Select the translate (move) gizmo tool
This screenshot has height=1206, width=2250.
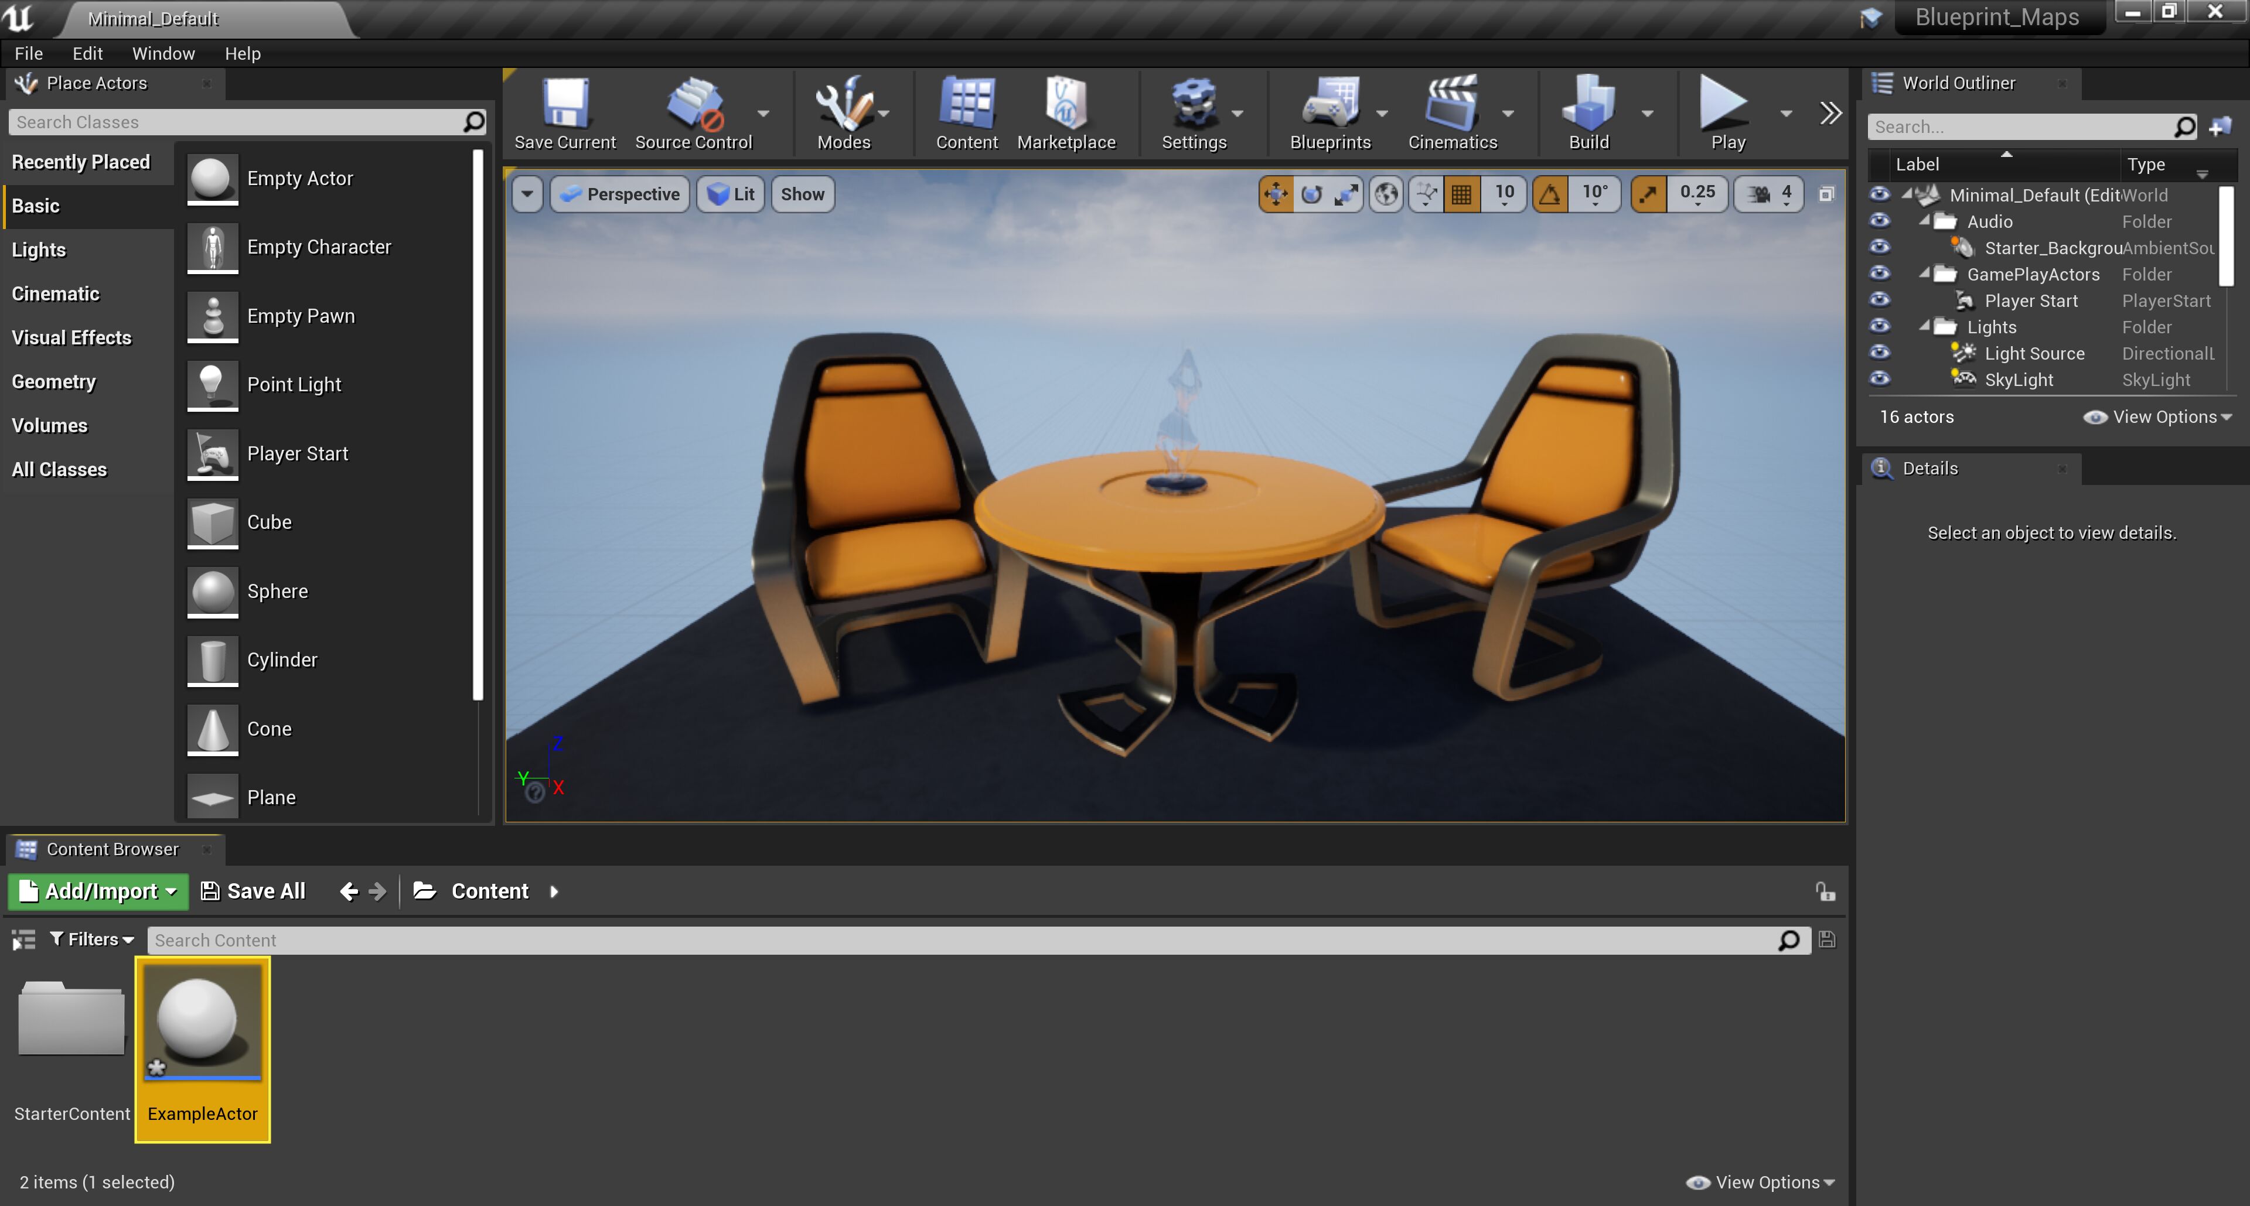point(1275,194)
